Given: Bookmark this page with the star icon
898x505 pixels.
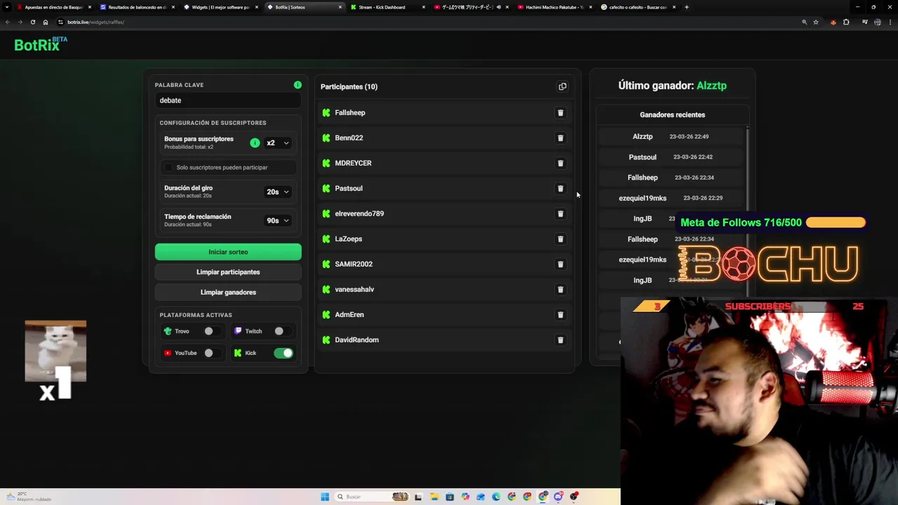Looking at the screenshot, I should 815,22.
